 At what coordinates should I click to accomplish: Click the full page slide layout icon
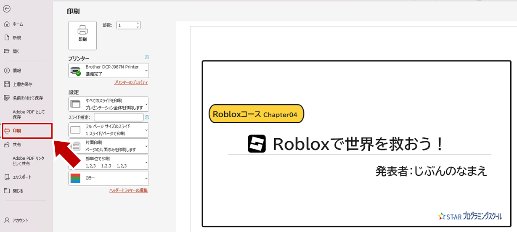[75, 130]
